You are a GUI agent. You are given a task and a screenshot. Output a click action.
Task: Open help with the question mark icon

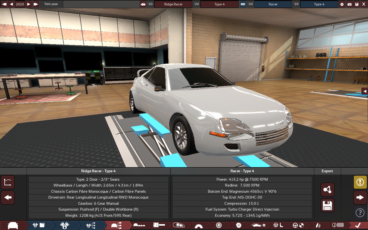pyautogui.click(x=360, y=213)
